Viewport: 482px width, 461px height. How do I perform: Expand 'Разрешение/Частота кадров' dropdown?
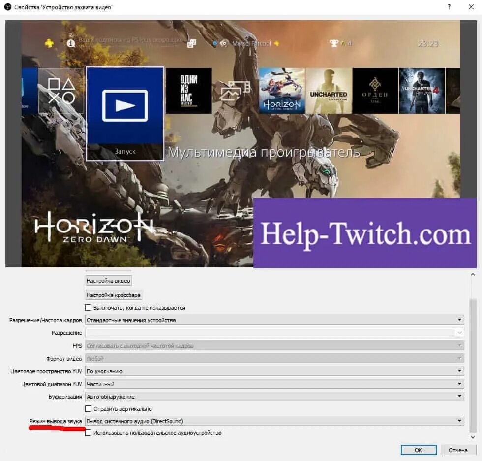click(274, 320)
